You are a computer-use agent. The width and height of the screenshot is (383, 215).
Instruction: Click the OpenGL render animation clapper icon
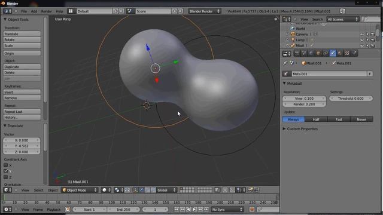tap(256, 190)
